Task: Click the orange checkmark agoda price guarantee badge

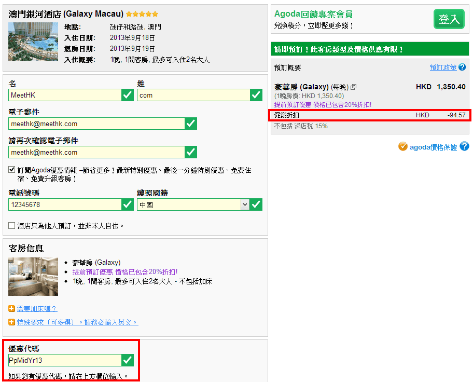Action: [x=402, y=147]
